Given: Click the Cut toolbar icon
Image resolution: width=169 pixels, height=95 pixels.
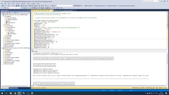Looking at the screenshot, I should tap(39, 6).
